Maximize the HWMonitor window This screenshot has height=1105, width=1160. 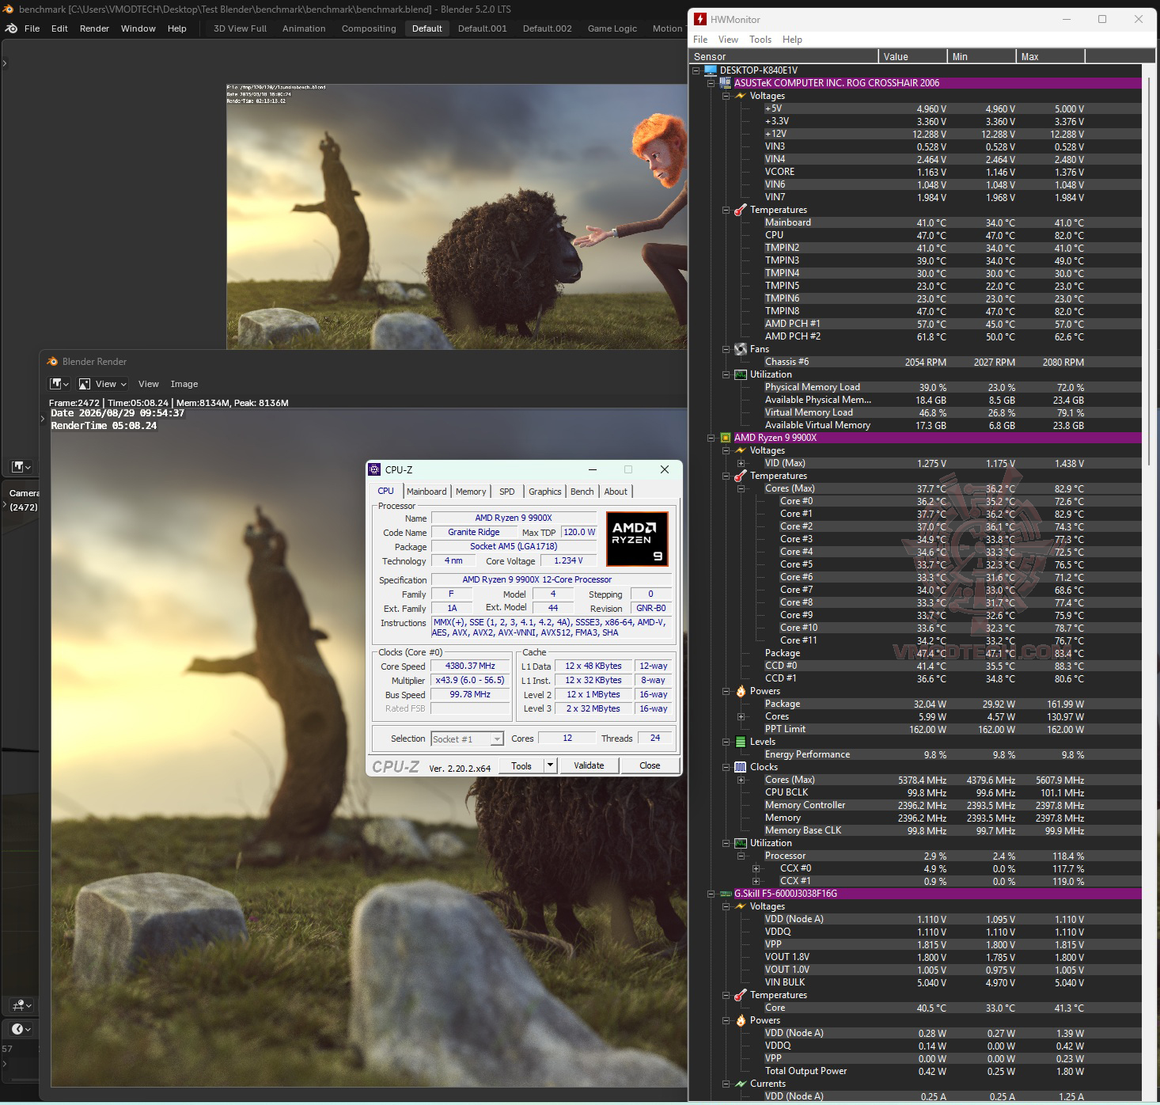pos(1102,19)
